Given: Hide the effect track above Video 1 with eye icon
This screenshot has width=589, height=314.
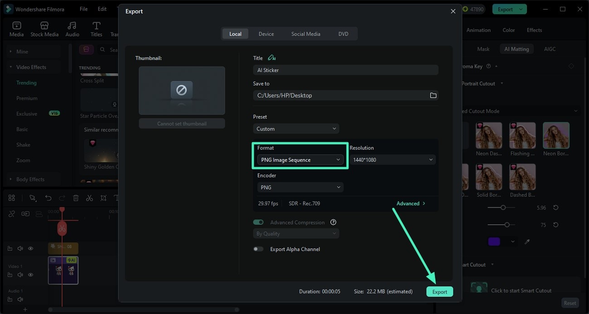Looking at the screenshot, I should pyautogui.click(x=31, y=248).
